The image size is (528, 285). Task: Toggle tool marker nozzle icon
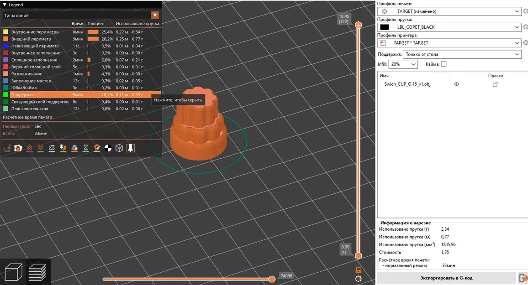(131, 148)
